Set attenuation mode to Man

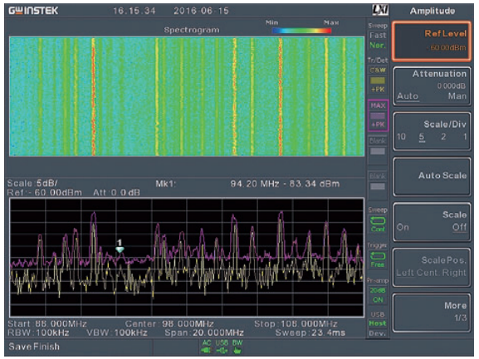457,96
